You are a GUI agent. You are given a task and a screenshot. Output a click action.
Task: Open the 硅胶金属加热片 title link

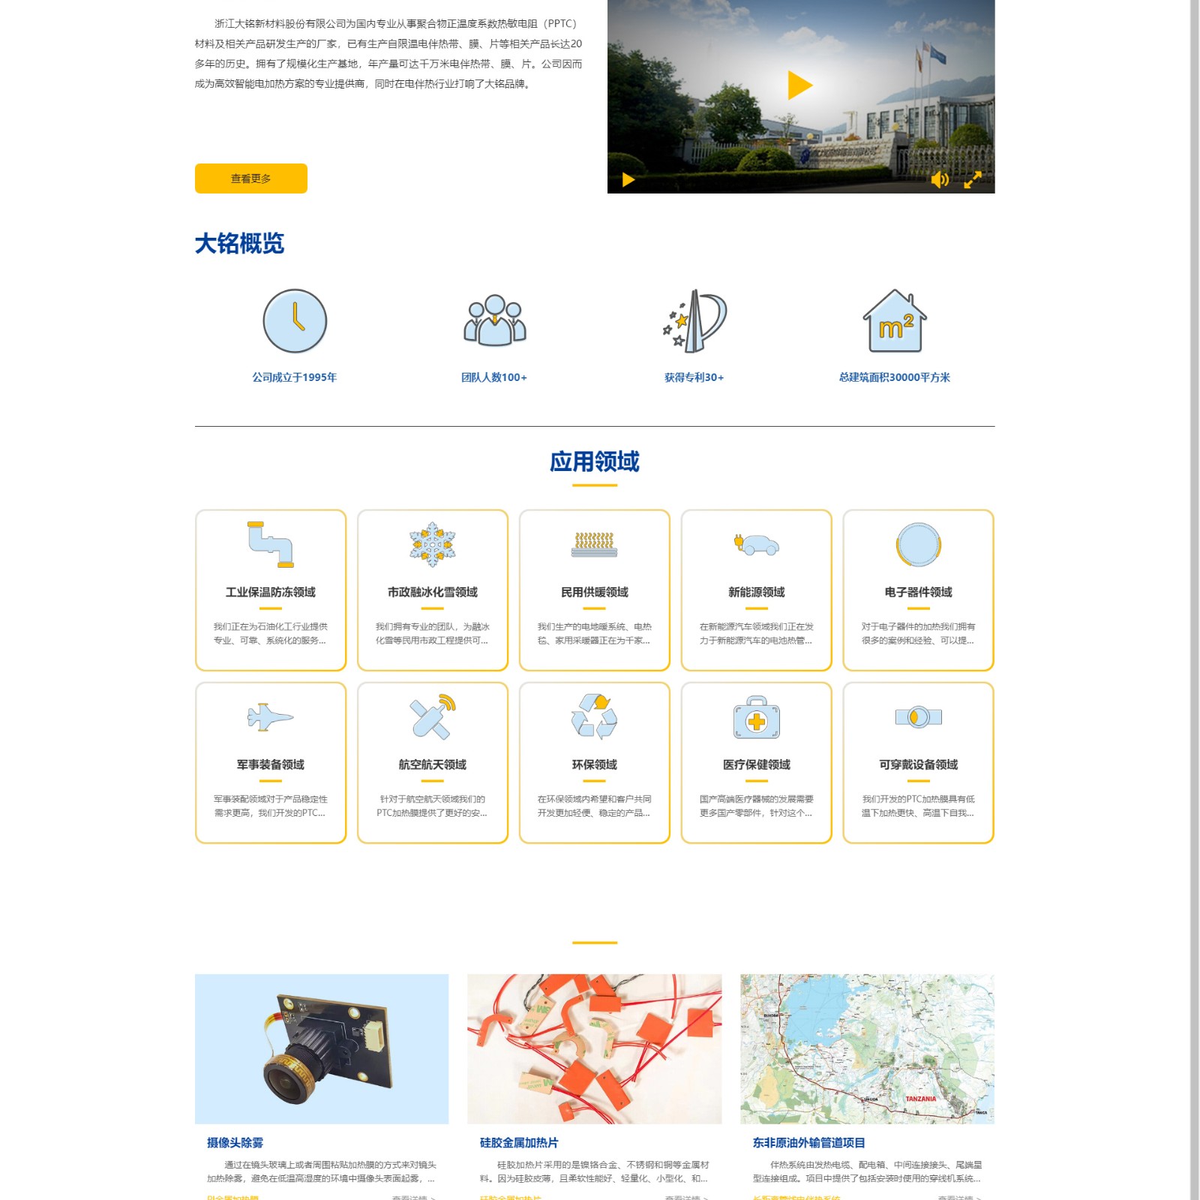(519, 1142)
